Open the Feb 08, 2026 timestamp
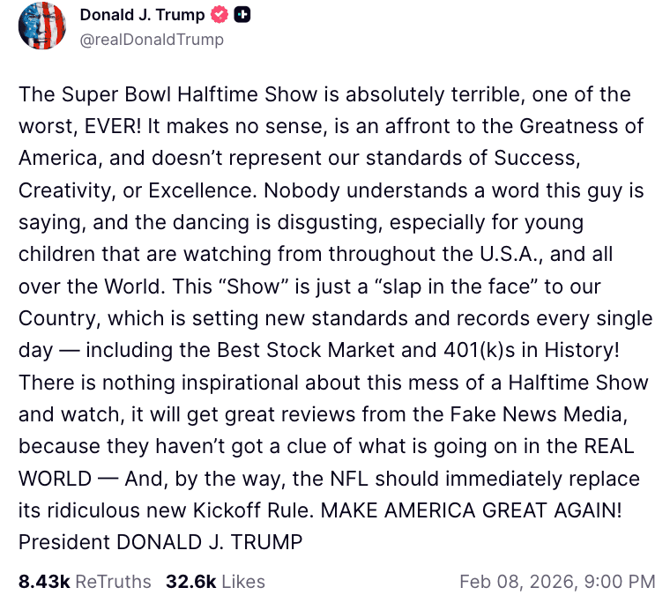This screenshot has width=670, height=610. point(557,582)
